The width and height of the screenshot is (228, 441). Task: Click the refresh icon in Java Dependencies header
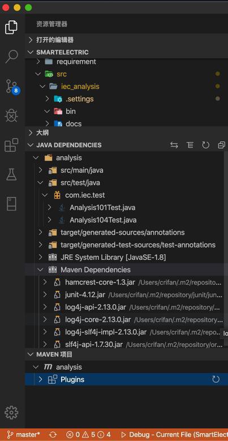[206, 145]
